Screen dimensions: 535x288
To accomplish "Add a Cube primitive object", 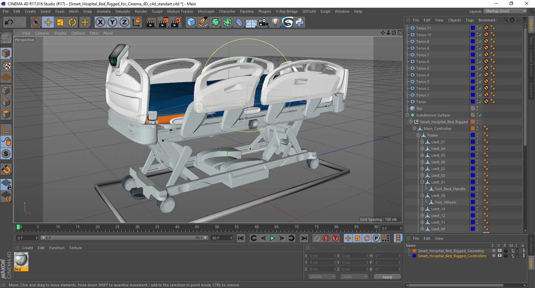I will coord(191,22).
